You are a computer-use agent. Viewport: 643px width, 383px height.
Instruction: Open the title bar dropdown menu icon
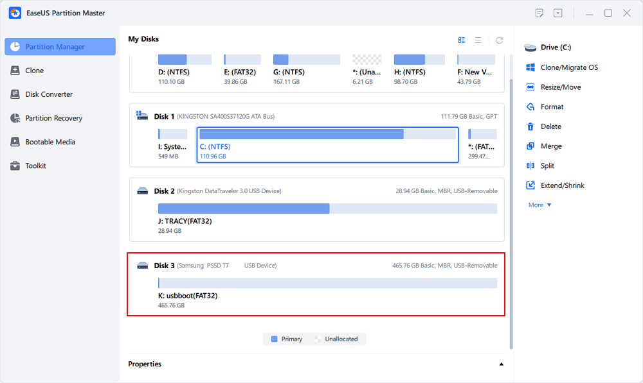pyautogui.click(x=557, y=13)
